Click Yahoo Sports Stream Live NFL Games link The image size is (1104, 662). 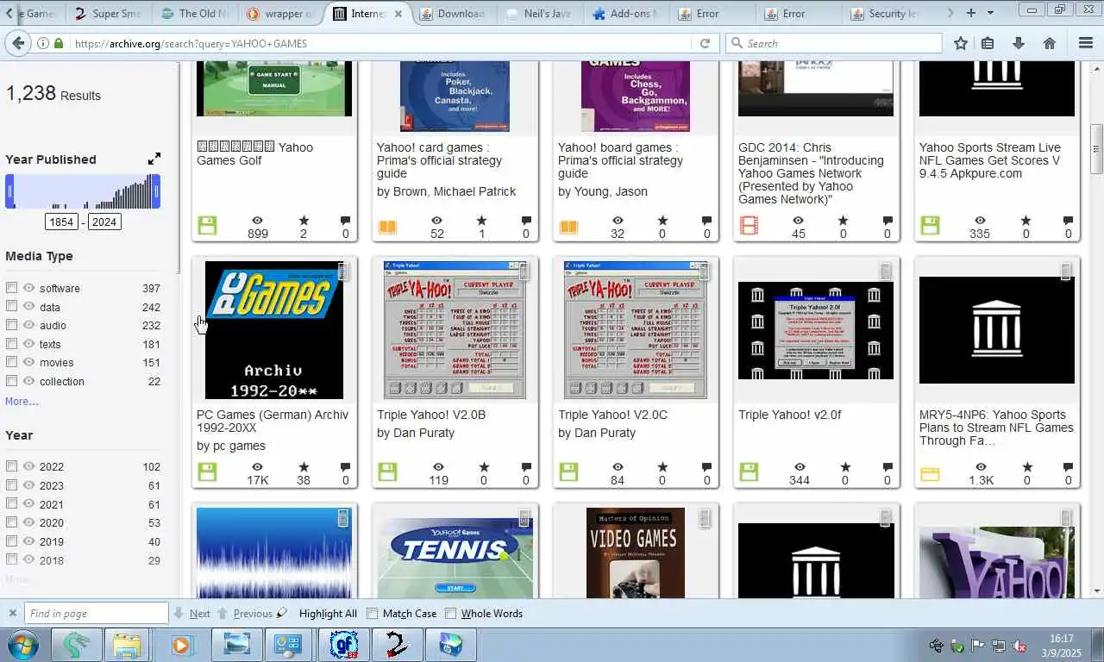990,160
